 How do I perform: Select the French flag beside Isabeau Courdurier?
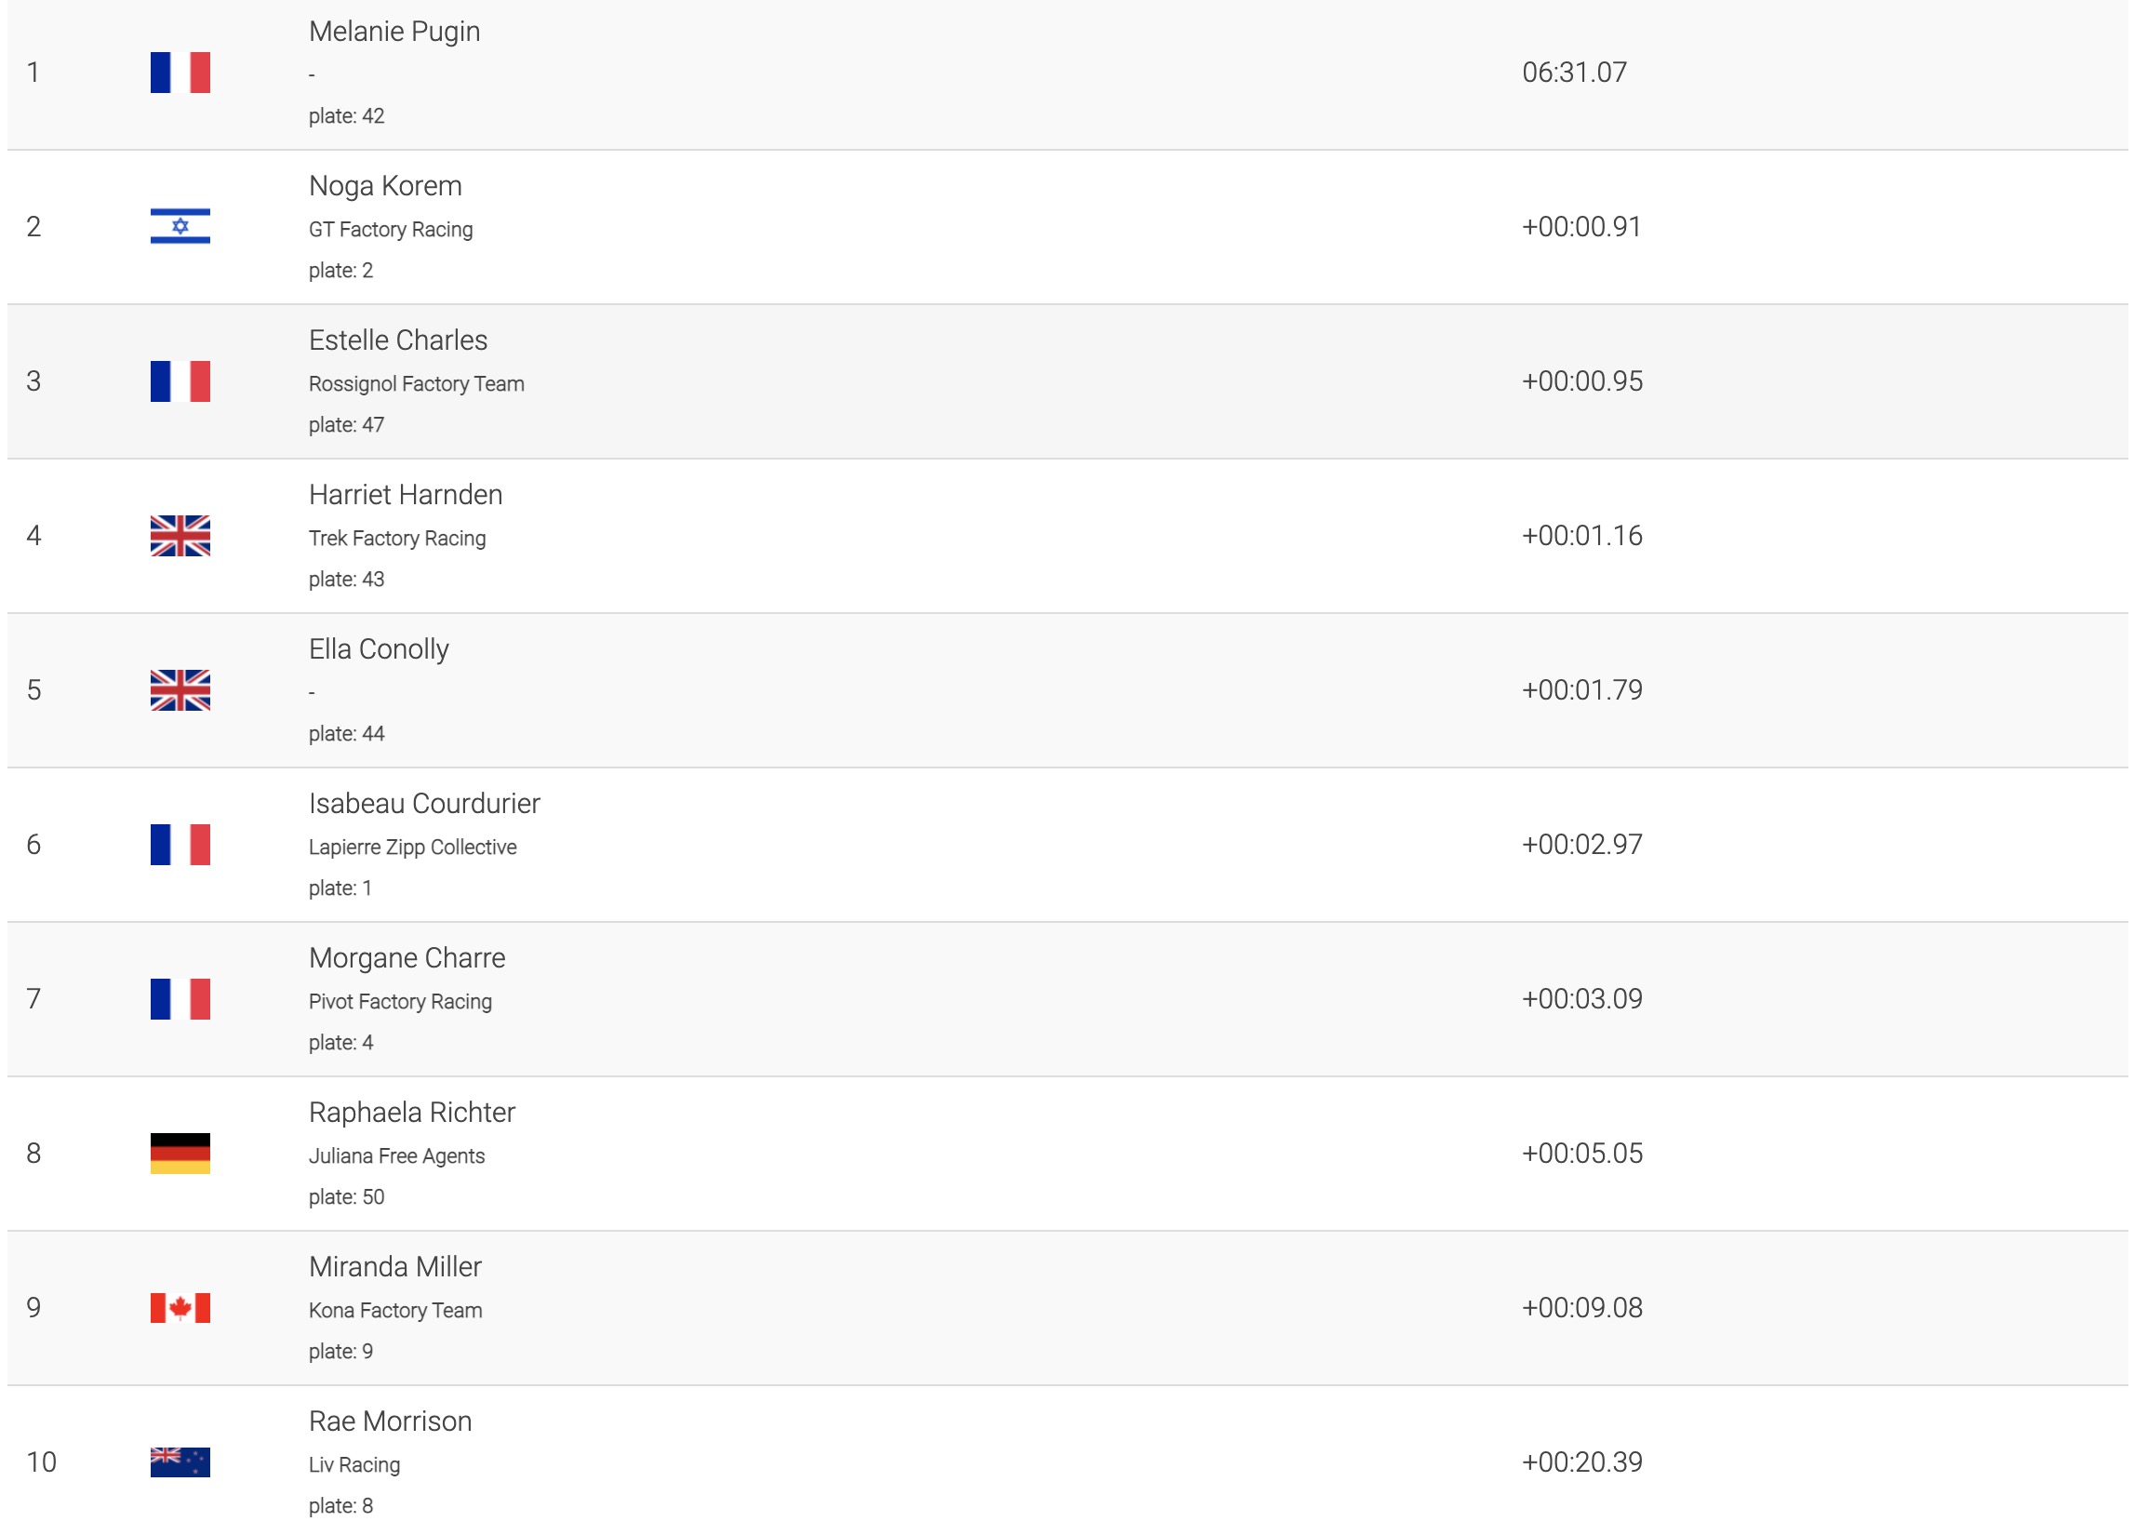click(x=180, y=844)
